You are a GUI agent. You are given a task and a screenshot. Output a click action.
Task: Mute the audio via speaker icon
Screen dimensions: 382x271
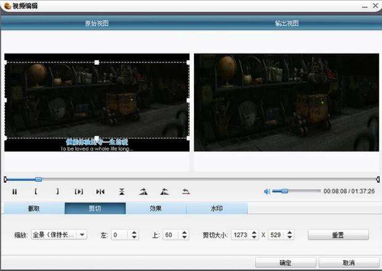267,192
